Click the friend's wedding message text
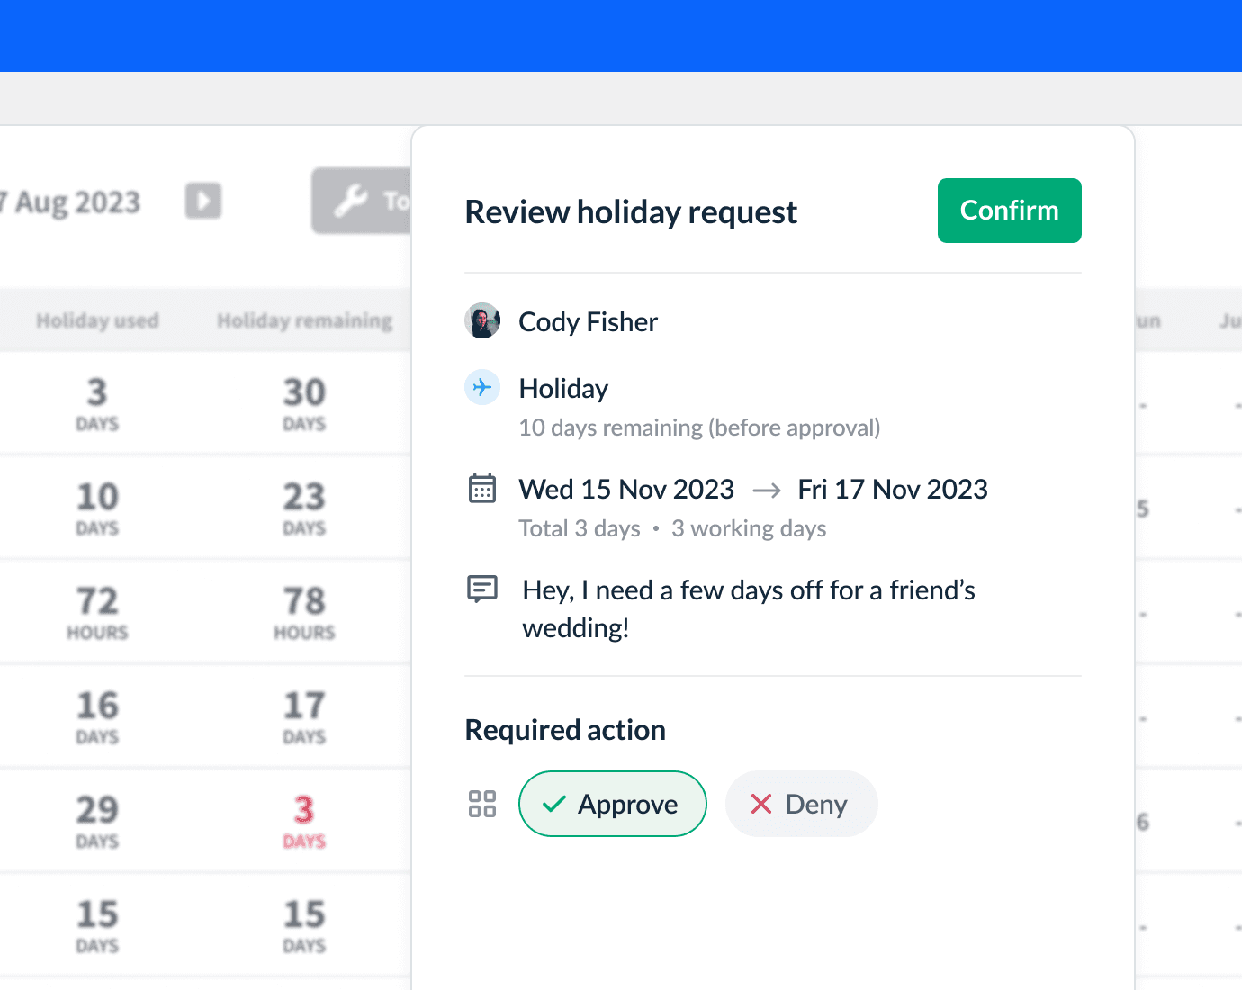 [748, 608]
